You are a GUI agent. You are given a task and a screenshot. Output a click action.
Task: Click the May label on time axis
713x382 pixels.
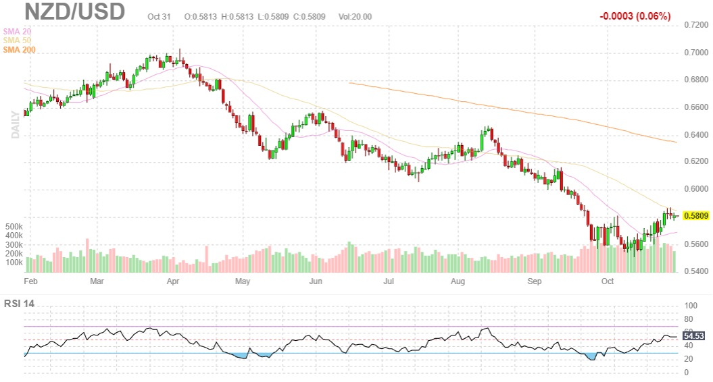tap(243, 281)
